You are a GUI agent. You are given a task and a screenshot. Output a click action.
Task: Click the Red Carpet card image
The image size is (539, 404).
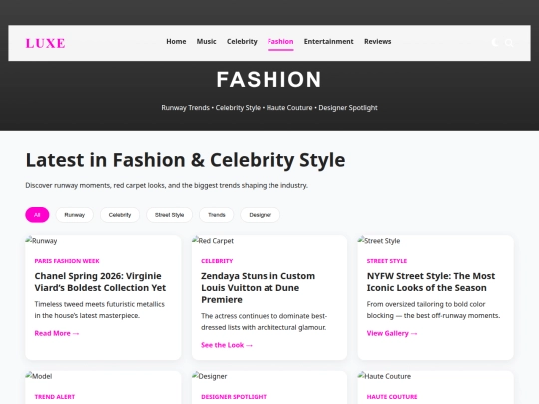[213, 241]
